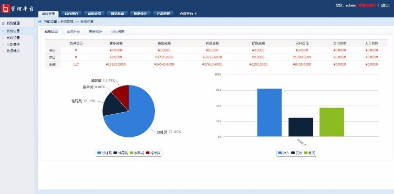394x194 pixels.
Task: Click the green profit bar
Action: (331, 122)
